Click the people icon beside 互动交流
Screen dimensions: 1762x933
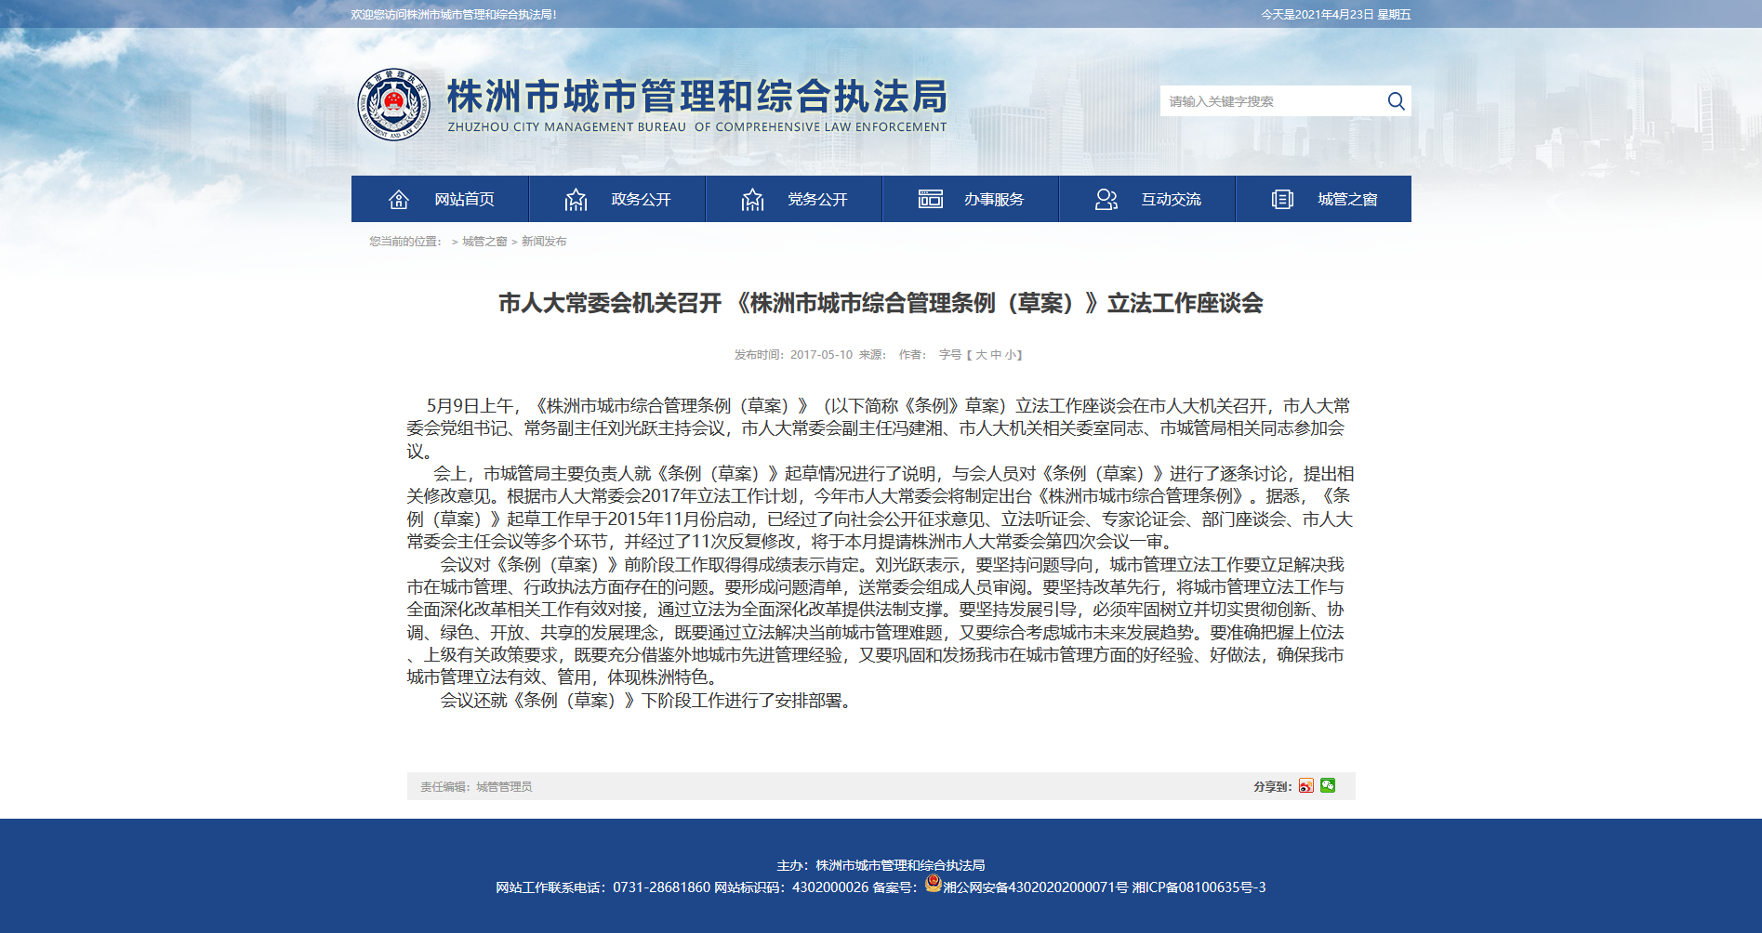1106,199
